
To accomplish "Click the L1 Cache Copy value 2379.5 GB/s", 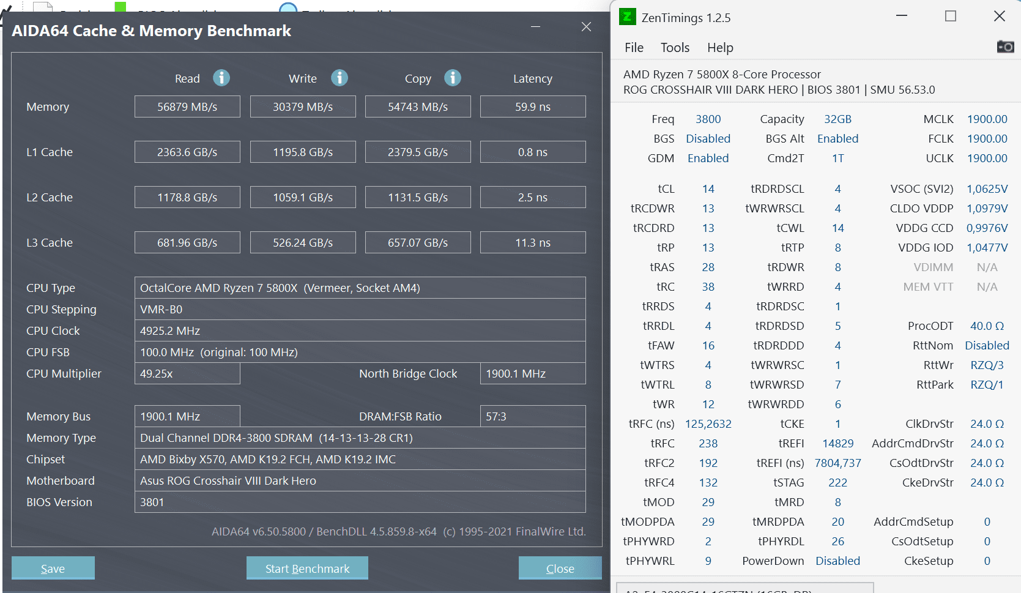I will pos(418,152).
